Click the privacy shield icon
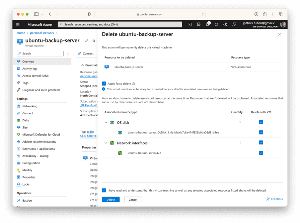This screenshot has height=223, width=300. (x=89, y=14)
